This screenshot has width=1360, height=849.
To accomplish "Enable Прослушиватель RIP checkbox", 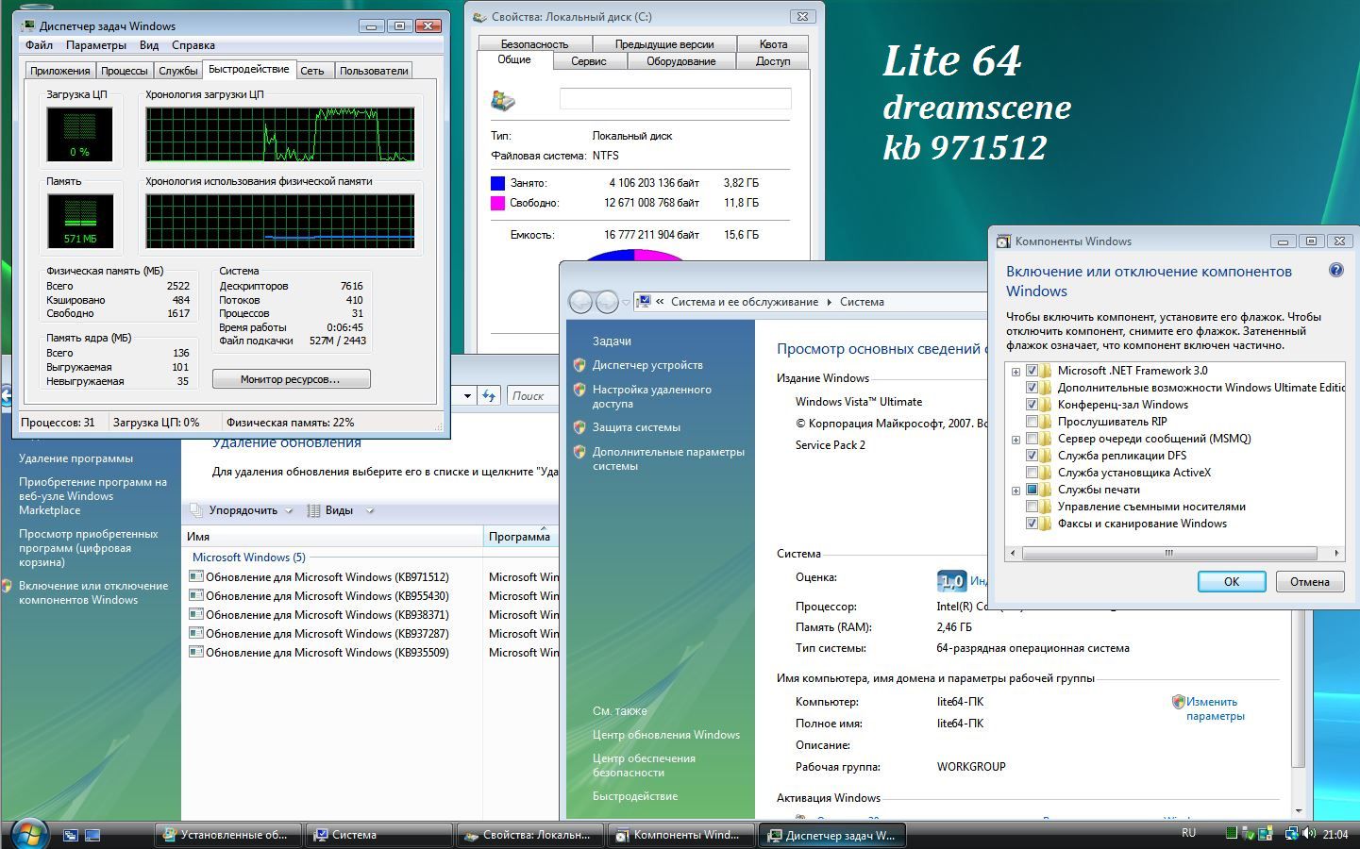I will click(1032, 422).
